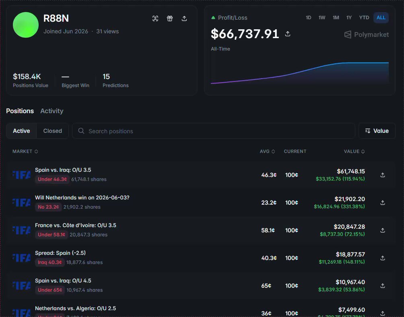Image resolution: width=404 pixels, height=317 pixels.
Task: Click the Under 65¢ outcome badge
Action: 50,290
